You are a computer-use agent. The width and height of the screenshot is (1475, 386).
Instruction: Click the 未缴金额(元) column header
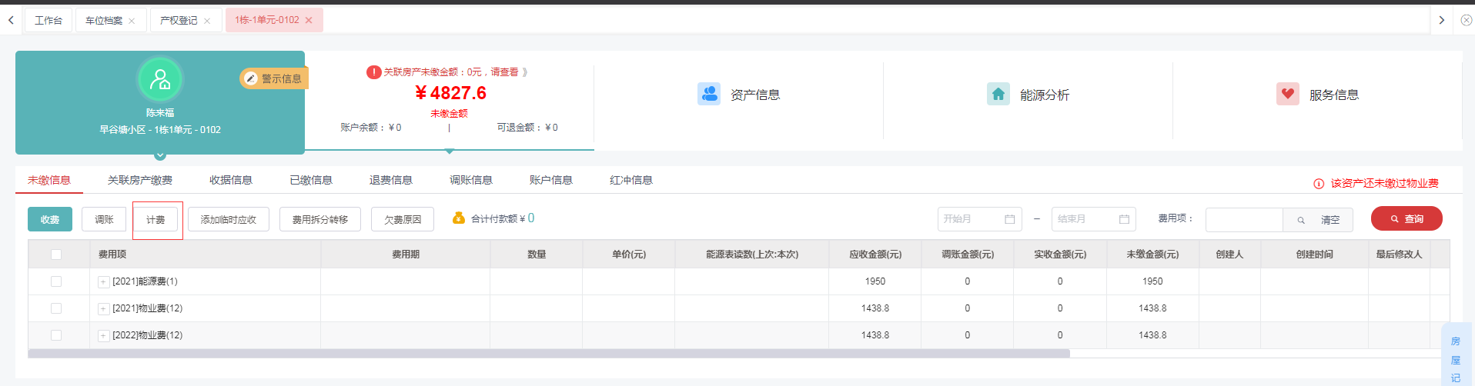pos(1152,255)
